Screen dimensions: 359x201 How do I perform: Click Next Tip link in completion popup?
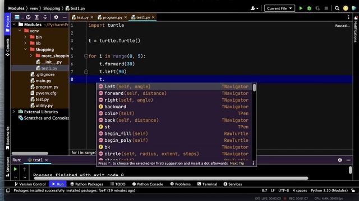(237, 164)
